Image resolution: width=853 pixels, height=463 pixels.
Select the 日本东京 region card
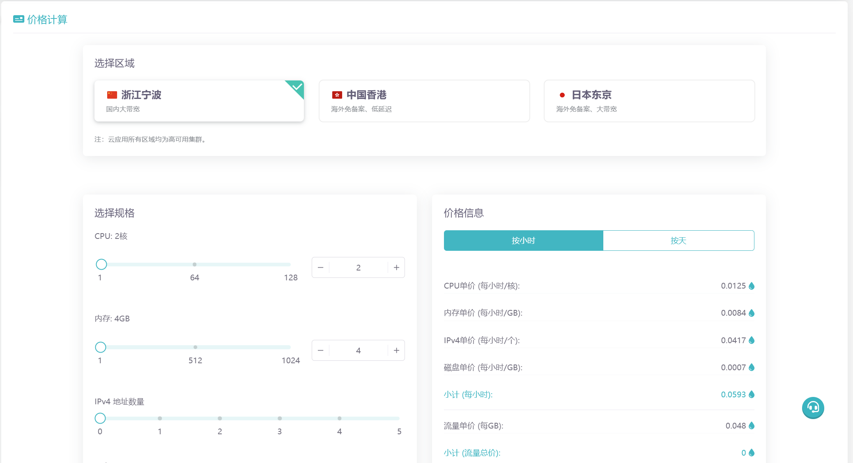pyautogui.click(x=649, y=101)
